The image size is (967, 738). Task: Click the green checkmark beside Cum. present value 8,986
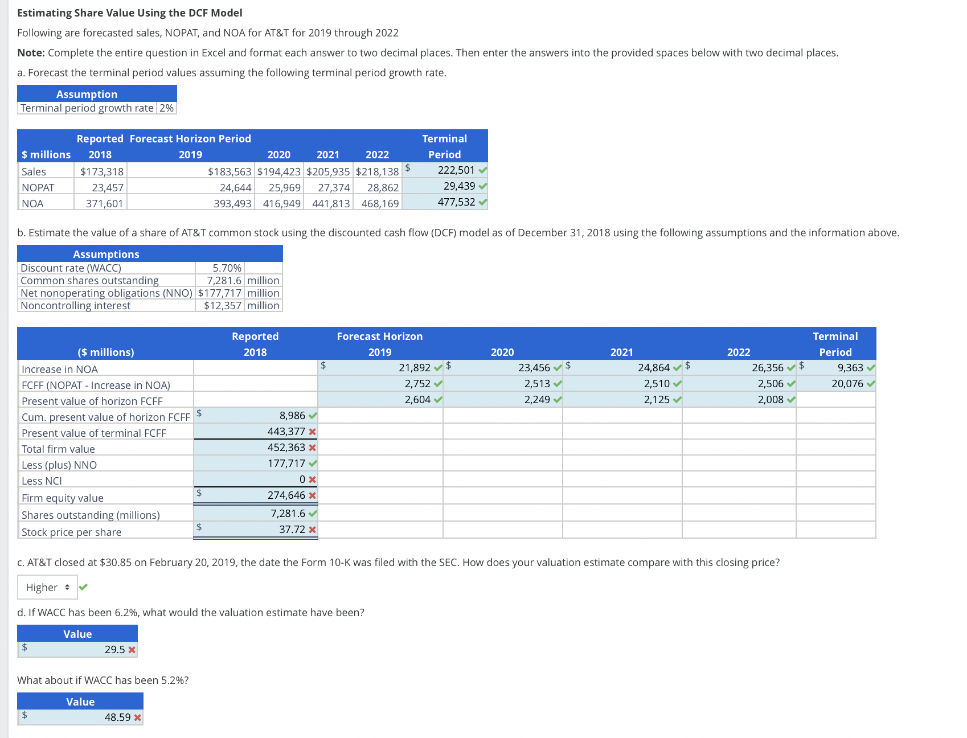pyautogui.click(x=313, y=416)
